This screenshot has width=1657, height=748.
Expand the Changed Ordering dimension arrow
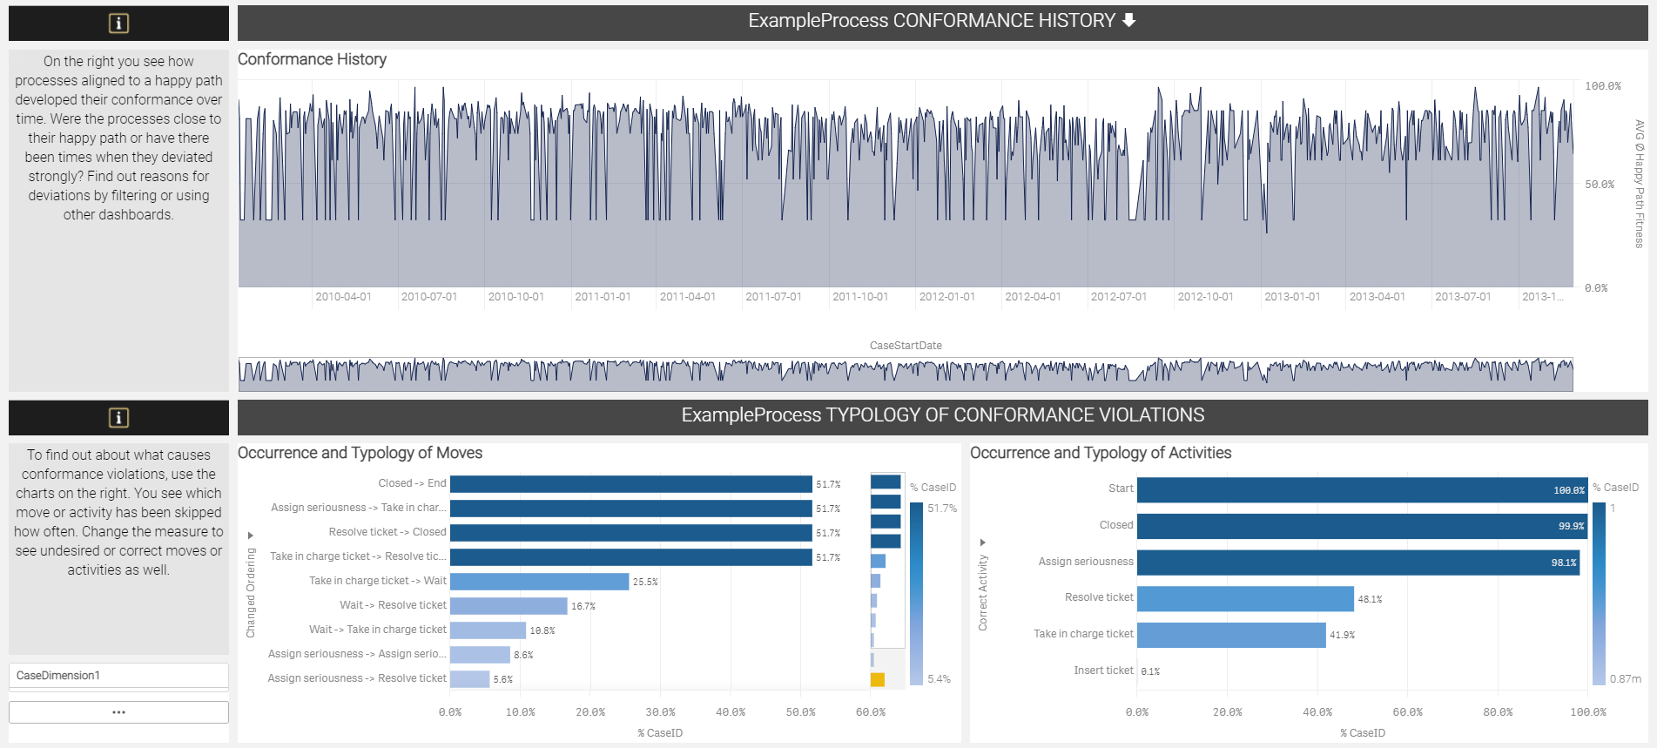point(251,536)
